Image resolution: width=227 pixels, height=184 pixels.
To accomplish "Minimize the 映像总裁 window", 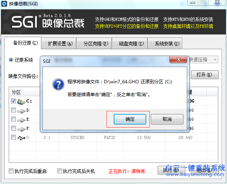I will pos(193,3).
